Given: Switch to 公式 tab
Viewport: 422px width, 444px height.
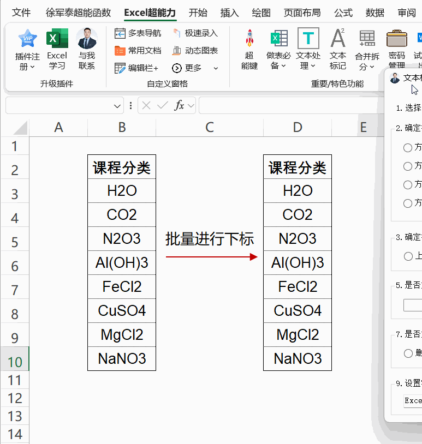Looking at the screenshot, I should pos(343,13).
